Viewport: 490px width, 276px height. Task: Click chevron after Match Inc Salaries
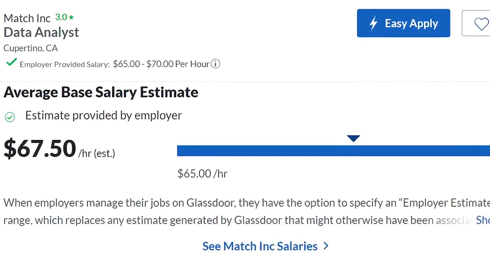tap(326, 246)
